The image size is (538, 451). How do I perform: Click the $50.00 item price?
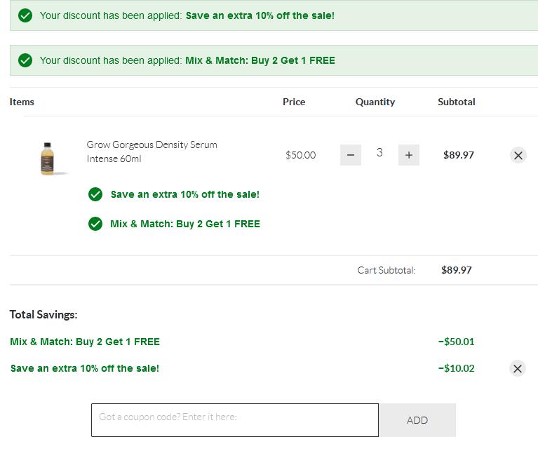click(x=300, y=155)
